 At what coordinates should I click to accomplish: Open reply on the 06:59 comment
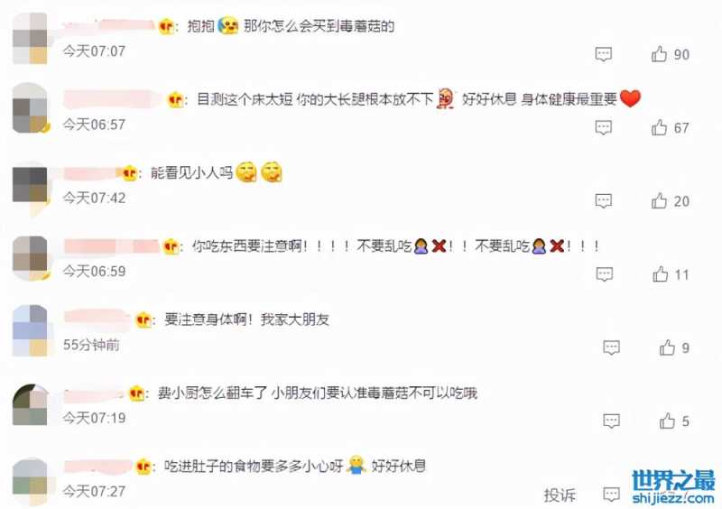pyautogui.click(x=604, y=274)
